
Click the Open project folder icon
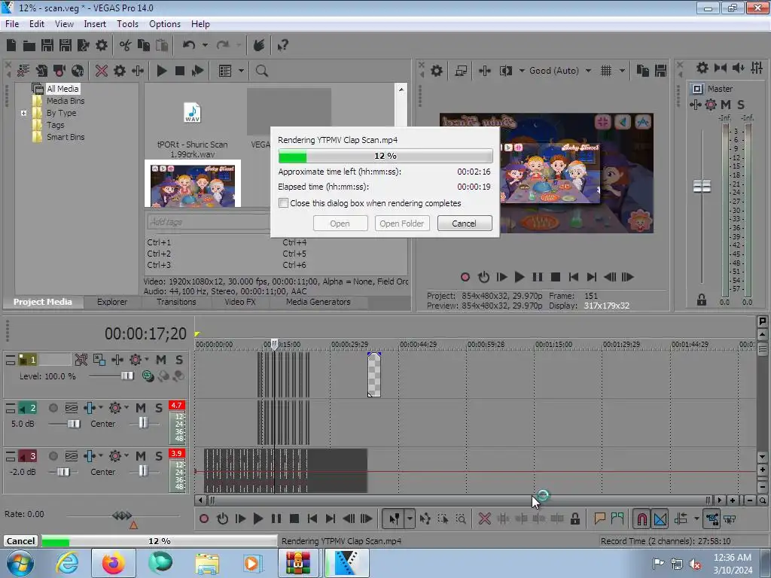(29, 46)
